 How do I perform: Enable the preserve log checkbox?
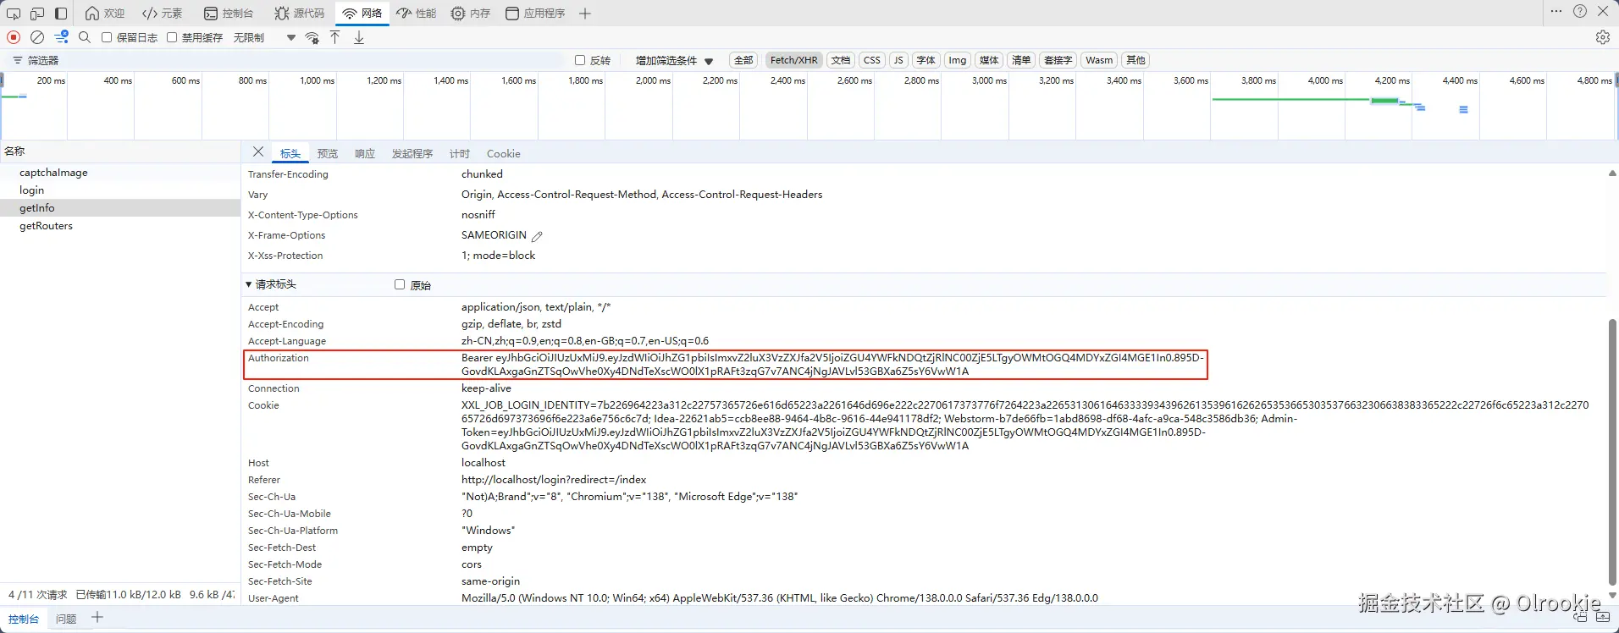pyautogui.click(x=107, y=37)
